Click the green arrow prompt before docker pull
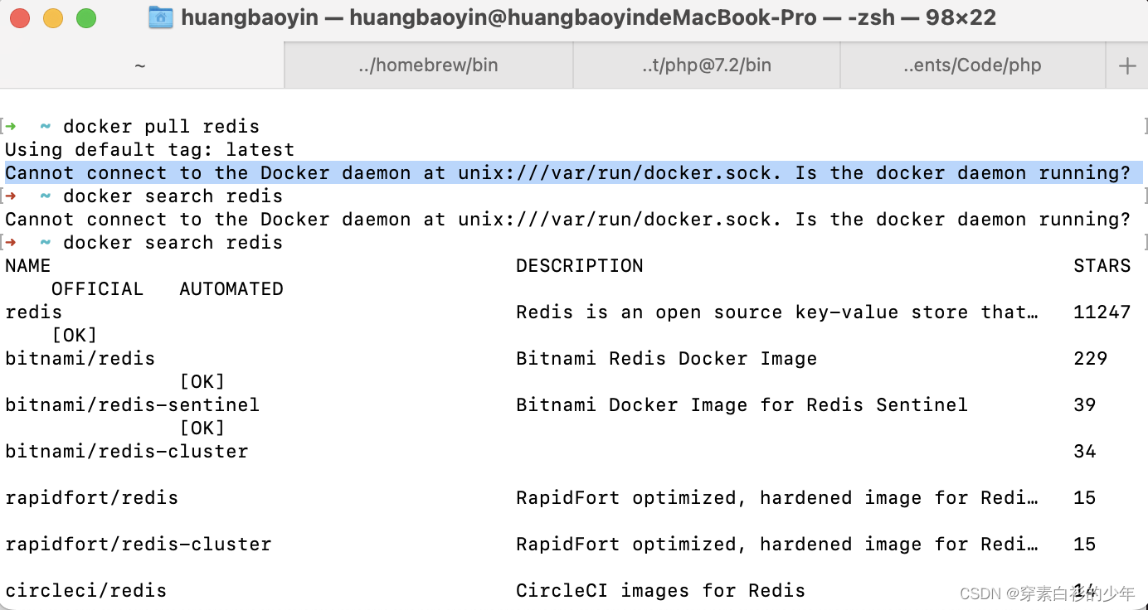 tap(12, 126)
